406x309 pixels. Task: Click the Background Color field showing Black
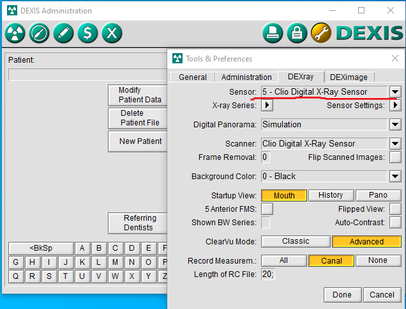click(324, 177)
